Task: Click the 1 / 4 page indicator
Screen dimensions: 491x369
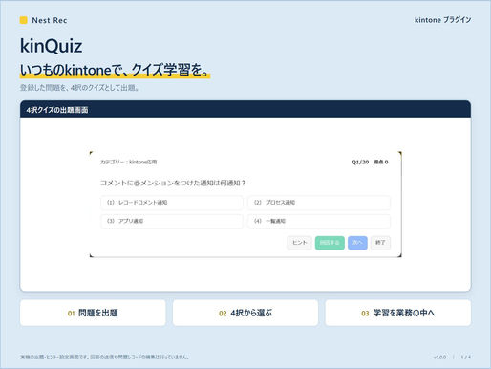Action: 466,358
